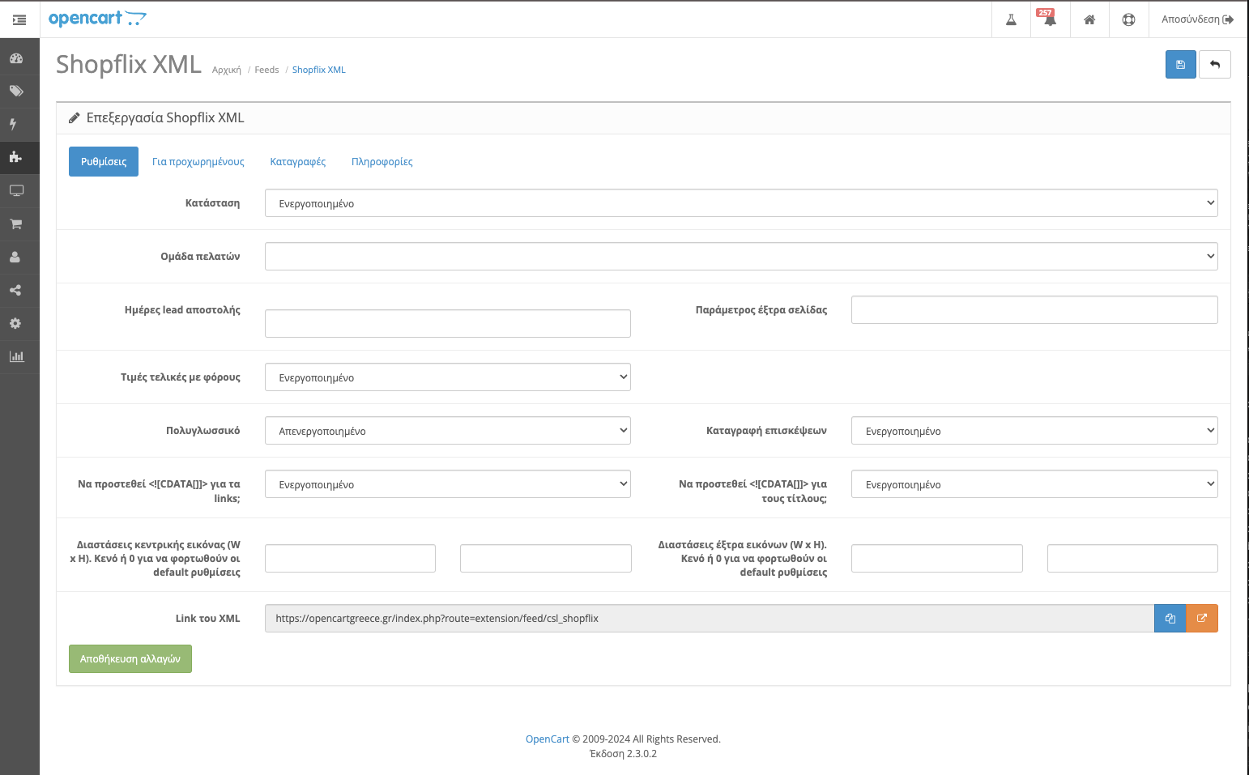Open the Τιμές τελικές με φόρους dropdown
This screenshot has height=775, width=1249.
448,377
